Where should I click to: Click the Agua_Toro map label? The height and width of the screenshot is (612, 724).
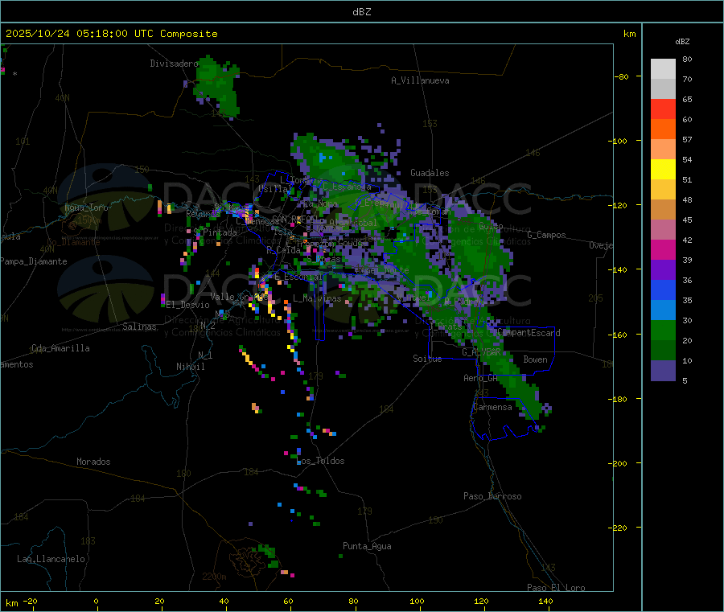click(86, 207)
